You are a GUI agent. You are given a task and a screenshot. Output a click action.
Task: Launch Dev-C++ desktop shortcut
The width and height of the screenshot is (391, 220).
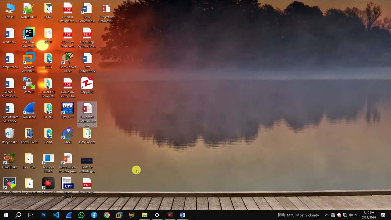pyautogui.click(x=68, y=111)
